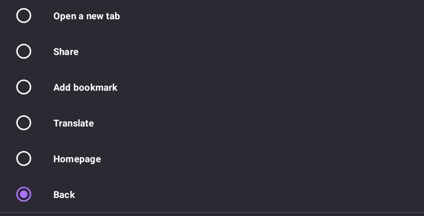The width and height of the screenshot is (424, 216).
Task: Click the 'Open a new tab' label text
Action: pos(86,16)
